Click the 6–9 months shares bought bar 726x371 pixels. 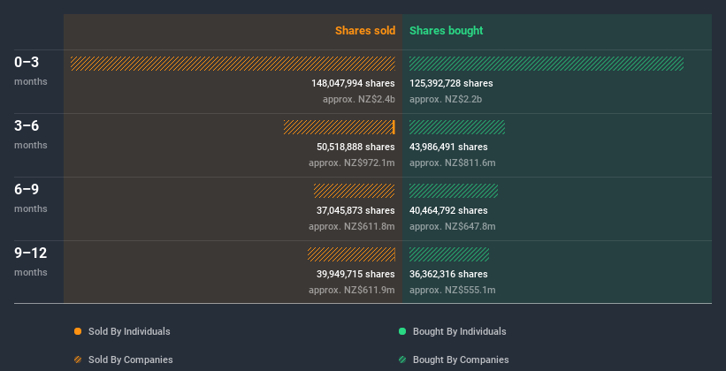454,191
